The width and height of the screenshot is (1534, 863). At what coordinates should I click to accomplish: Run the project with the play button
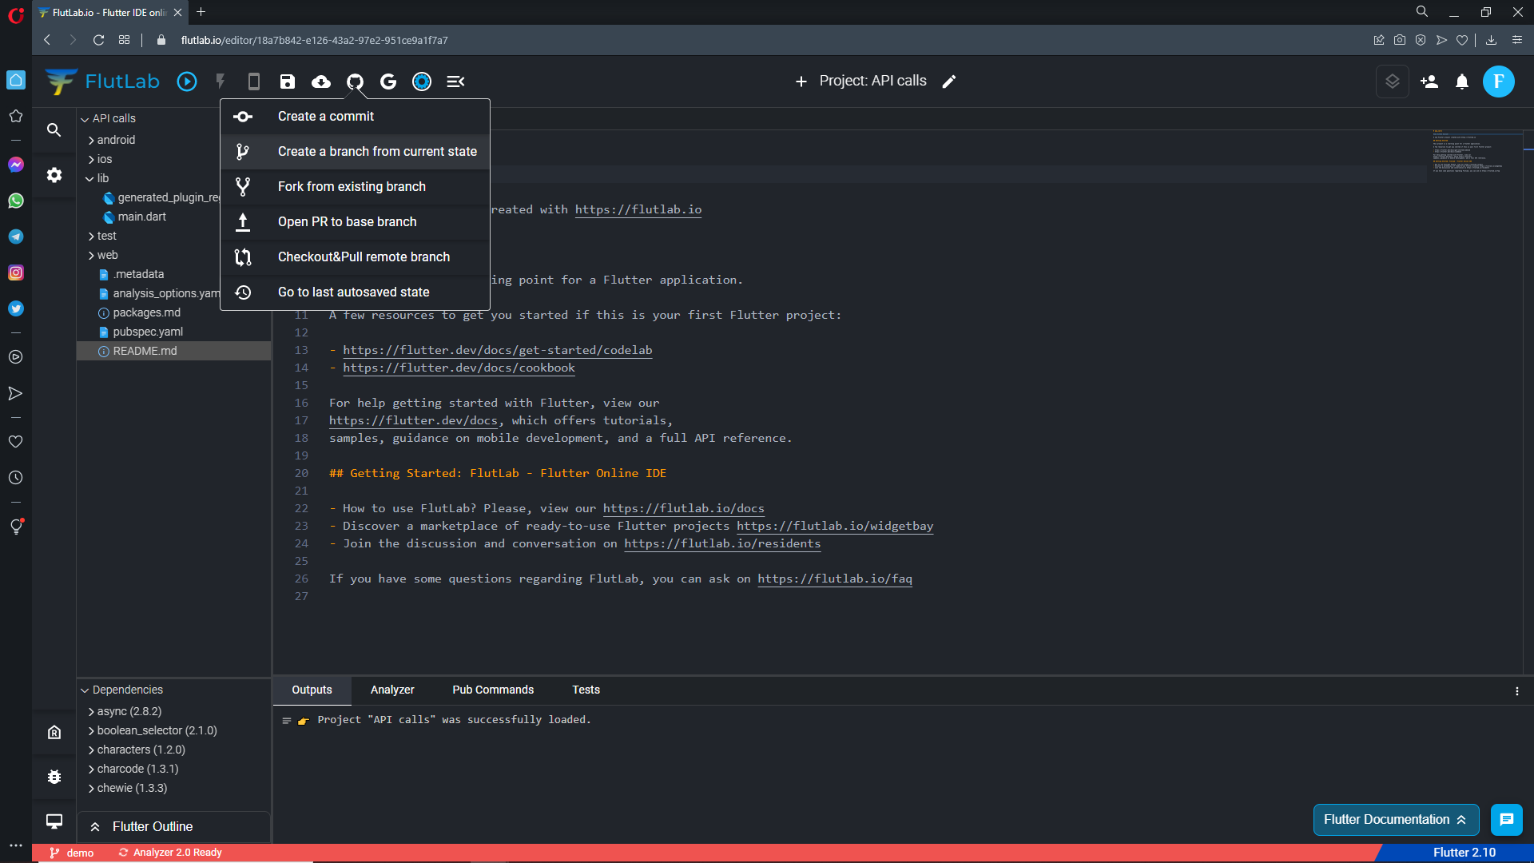coord(187,82)
